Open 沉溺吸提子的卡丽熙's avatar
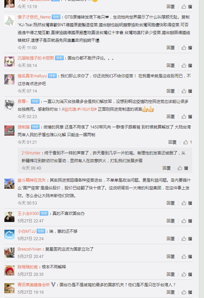 click(x=9, y=62)
